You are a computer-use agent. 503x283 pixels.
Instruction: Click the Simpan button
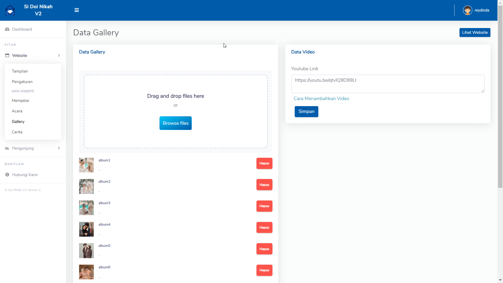click(307, 111)
